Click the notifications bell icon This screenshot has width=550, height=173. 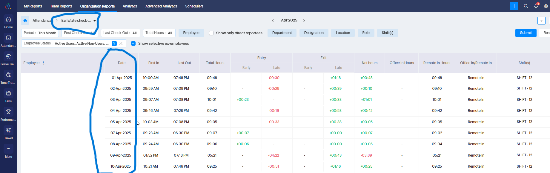tap(536, 6)
